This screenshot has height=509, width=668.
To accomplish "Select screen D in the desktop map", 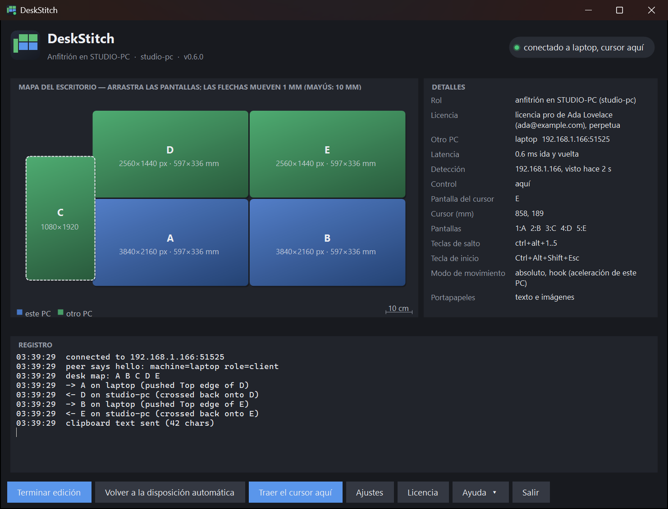I will click(170, 154).
